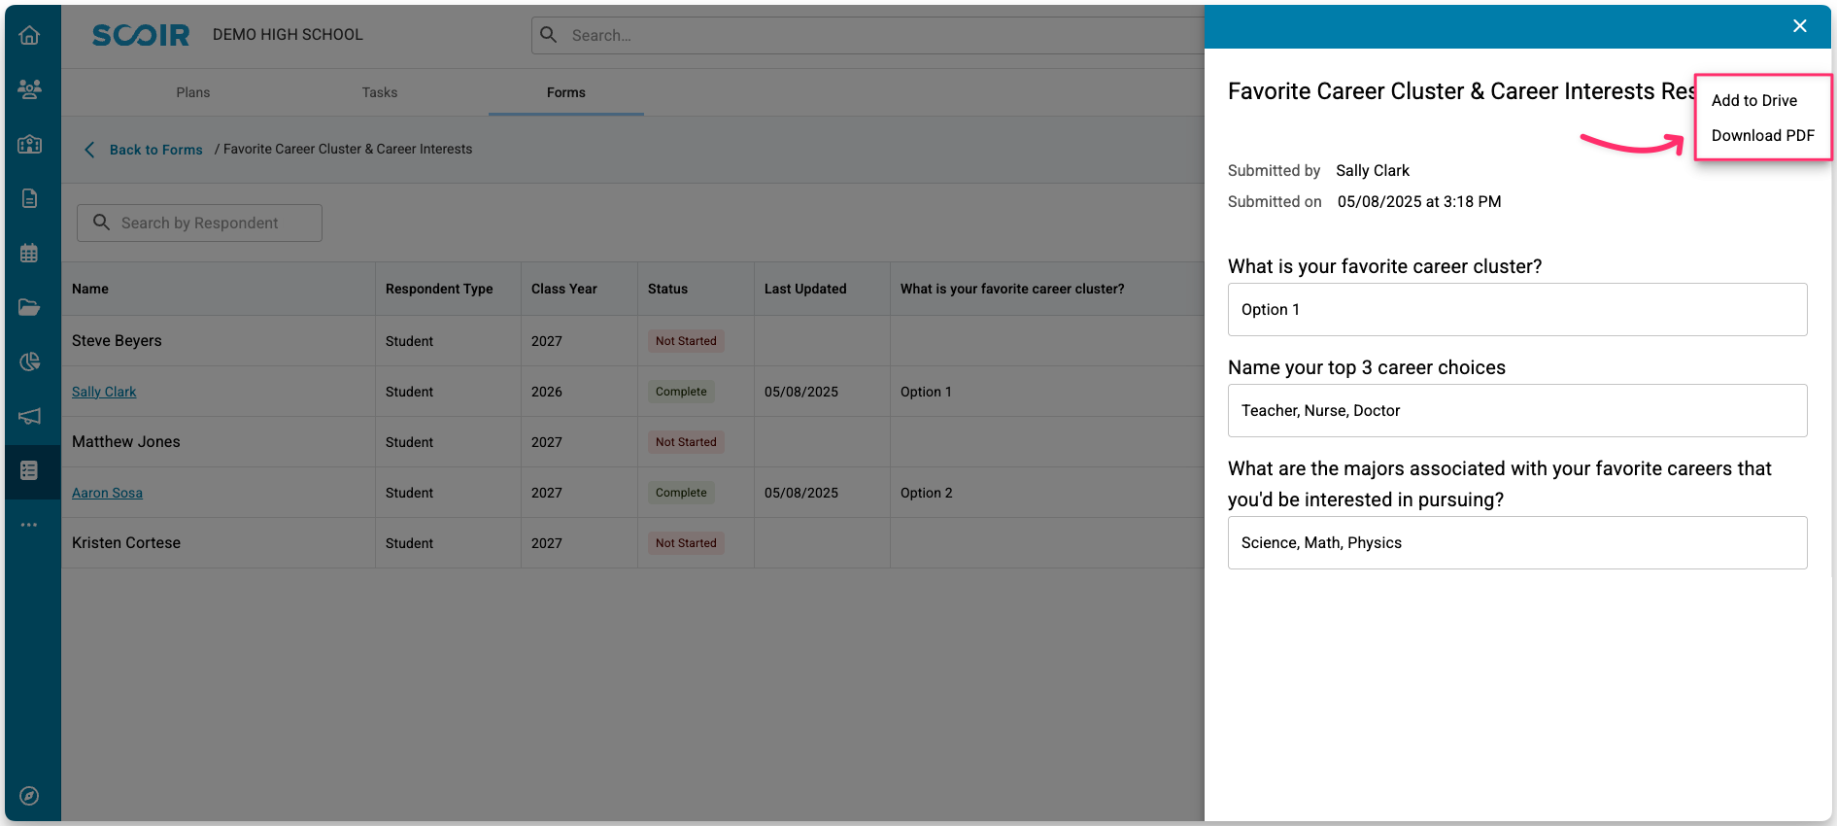Viewport: 1837px width, 826px height.
Task: Close the response side panel
Action: (x=1799, y=26)
